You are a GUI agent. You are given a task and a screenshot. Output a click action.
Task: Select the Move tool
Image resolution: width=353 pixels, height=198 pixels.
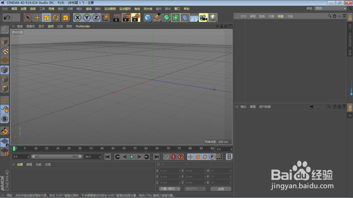pos(37,18)
